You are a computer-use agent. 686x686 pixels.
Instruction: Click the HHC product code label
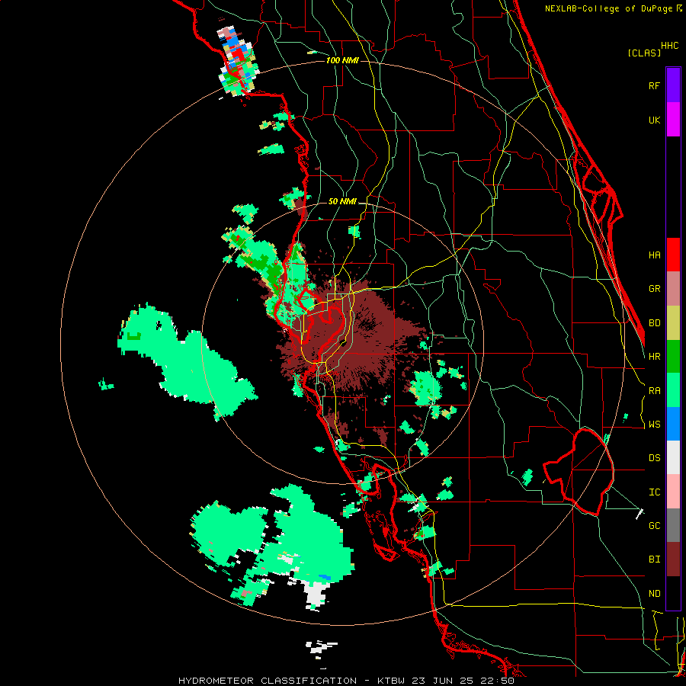670,46
